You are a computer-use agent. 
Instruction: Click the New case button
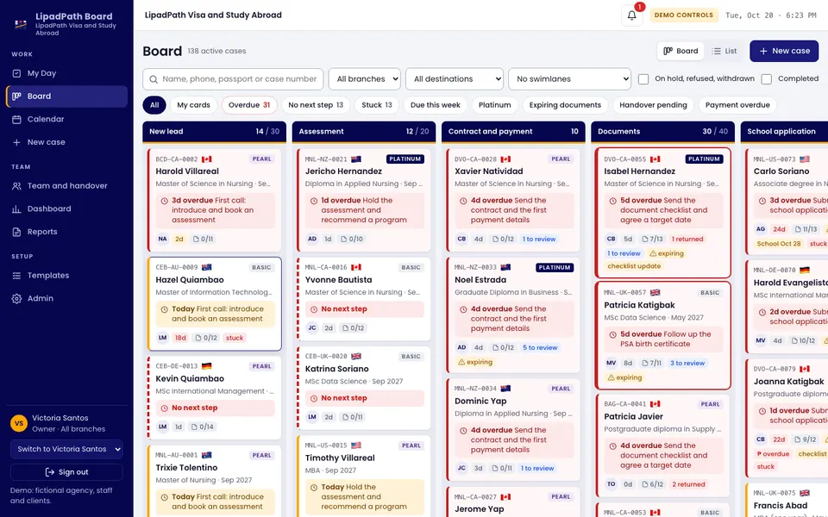pos(784,51)
